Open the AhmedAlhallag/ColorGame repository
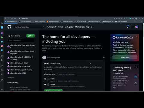Image resolution: width=144 pixels, height=108 pixels. click(x=20, y=66)
